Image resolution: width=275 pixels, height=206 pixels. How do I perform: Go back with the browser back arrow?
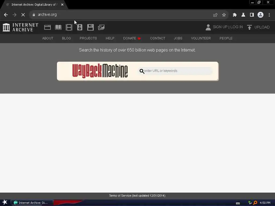(6, 15)
